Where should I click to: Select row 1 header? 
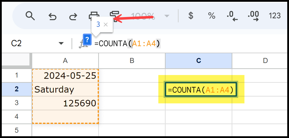coord(17,75)
